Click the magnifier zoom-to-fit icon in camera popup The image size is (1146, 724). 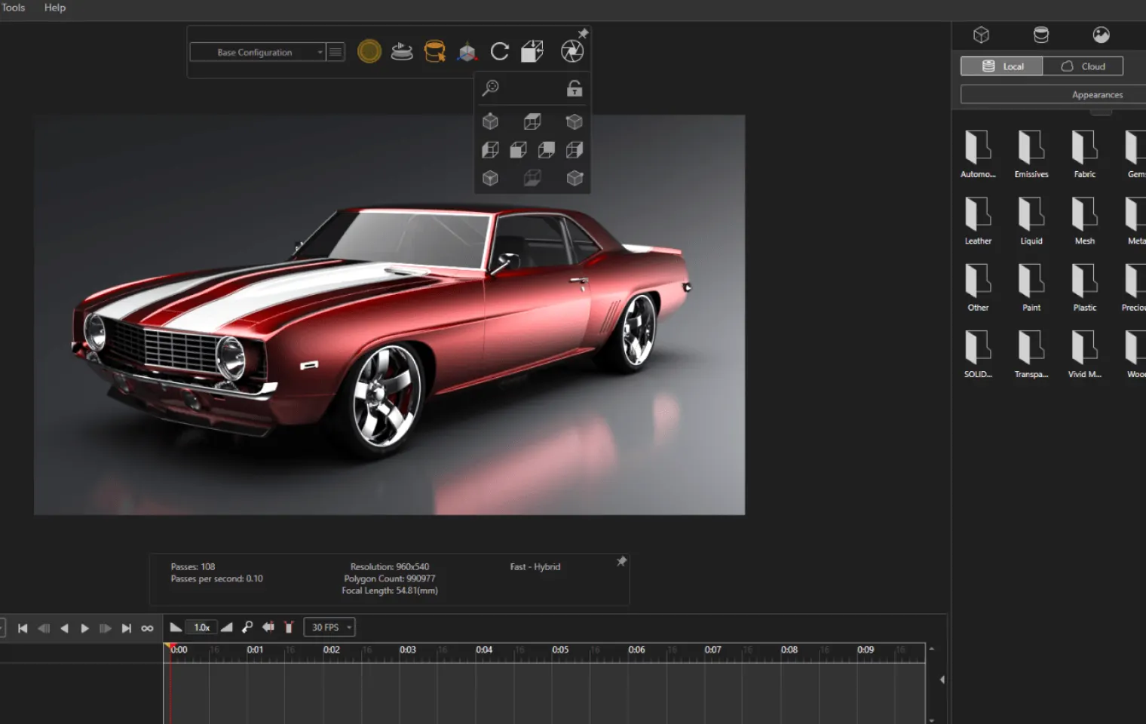pos(490,87)
